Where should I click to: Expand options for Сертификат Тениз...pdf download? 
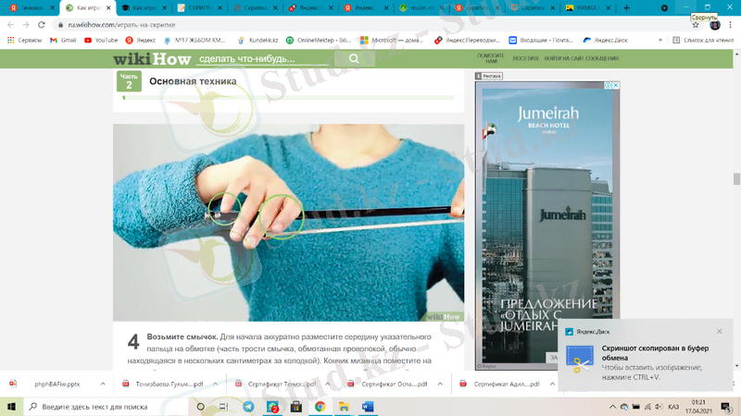point(328,384)
